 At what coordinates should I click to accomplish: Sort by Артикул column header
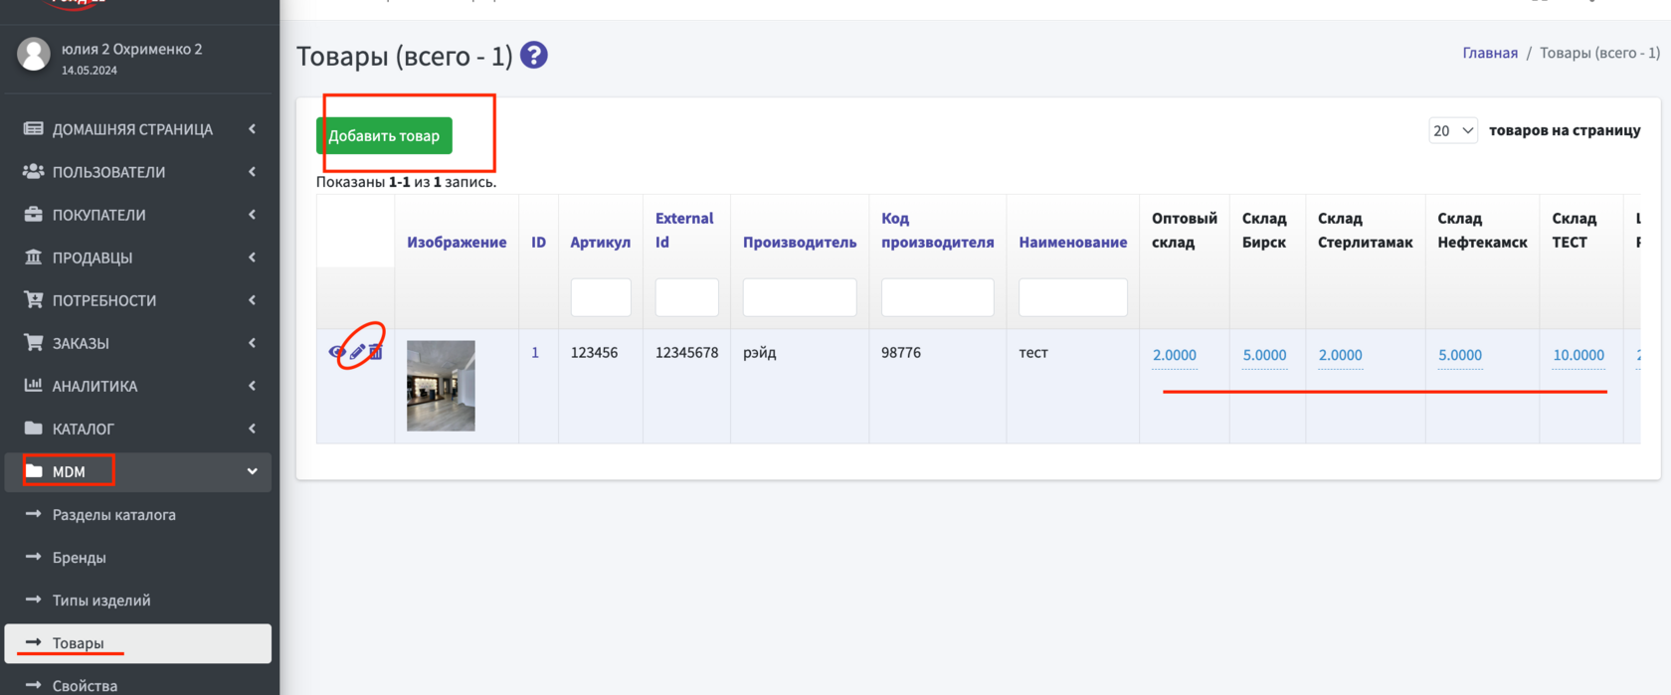click(600, 242)
